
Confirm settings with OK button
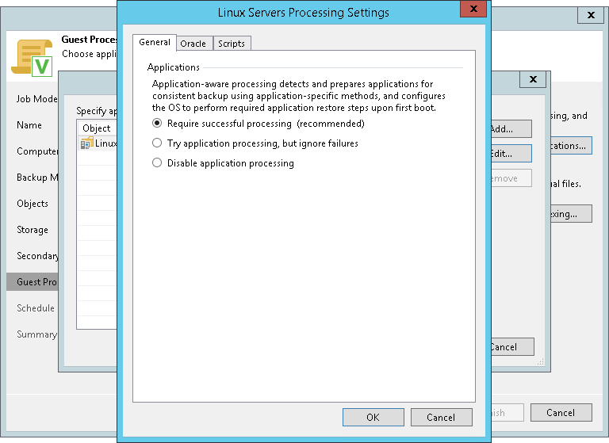pyautogui.click(x=373, y=418)
